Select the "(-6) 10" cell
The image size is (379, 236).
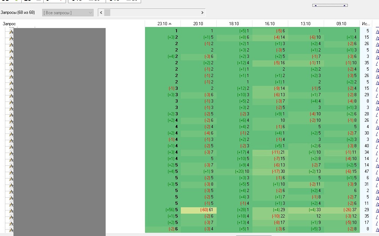306,37
